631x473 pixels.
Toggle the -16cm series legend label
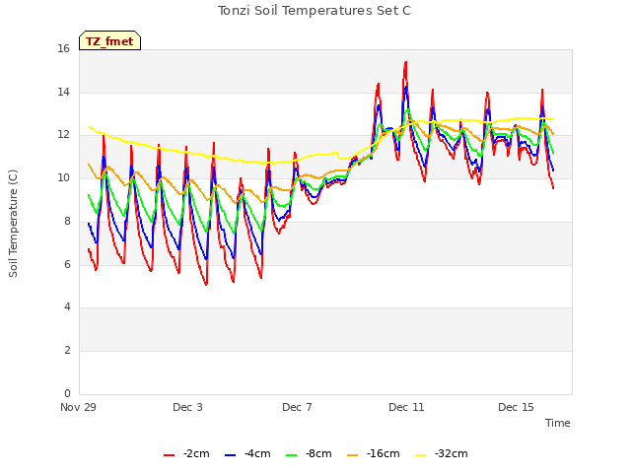(383, 453)
